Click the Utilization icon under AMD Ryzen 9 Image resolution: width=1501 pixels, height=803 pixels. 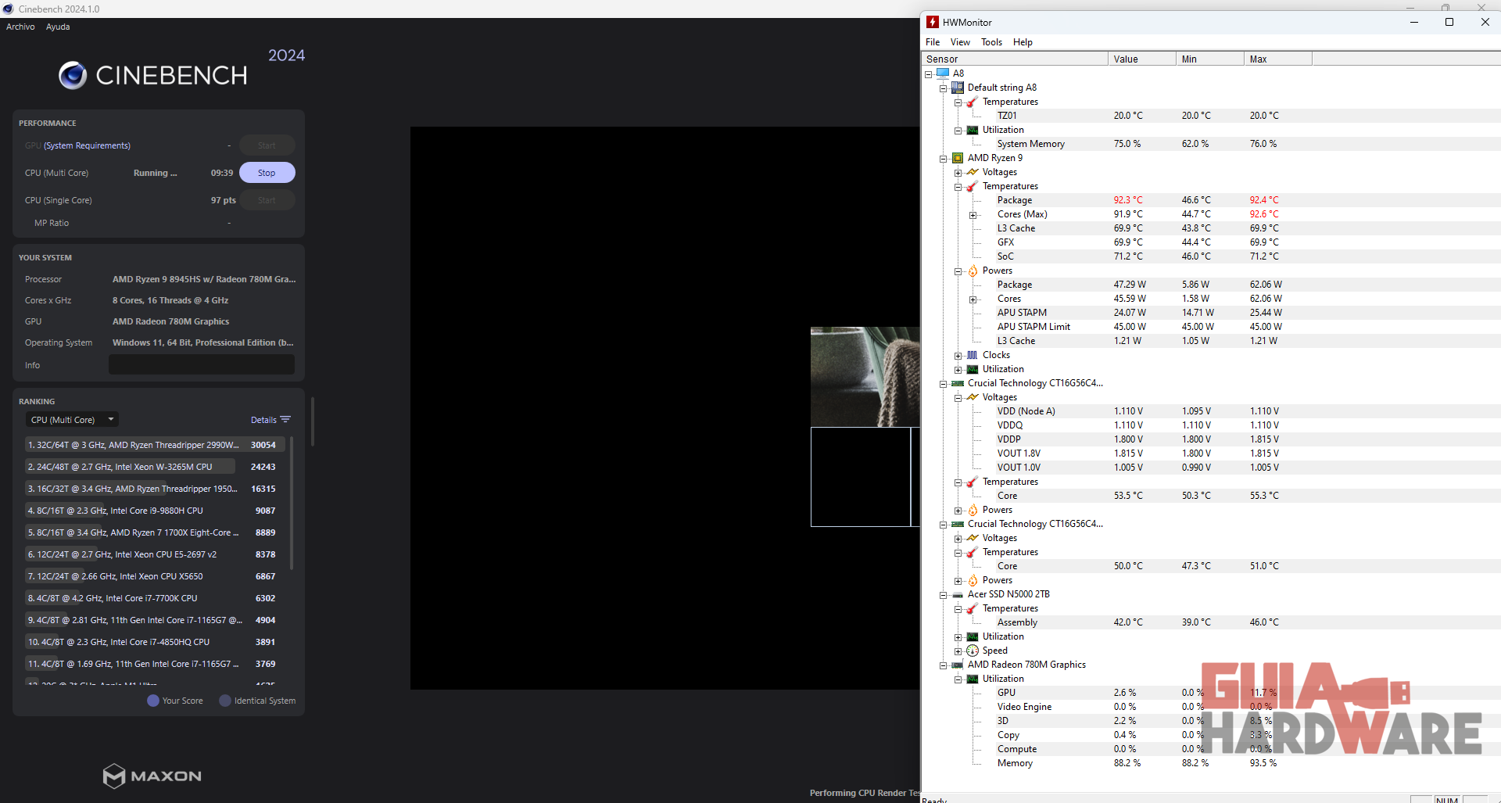(973, 369)
